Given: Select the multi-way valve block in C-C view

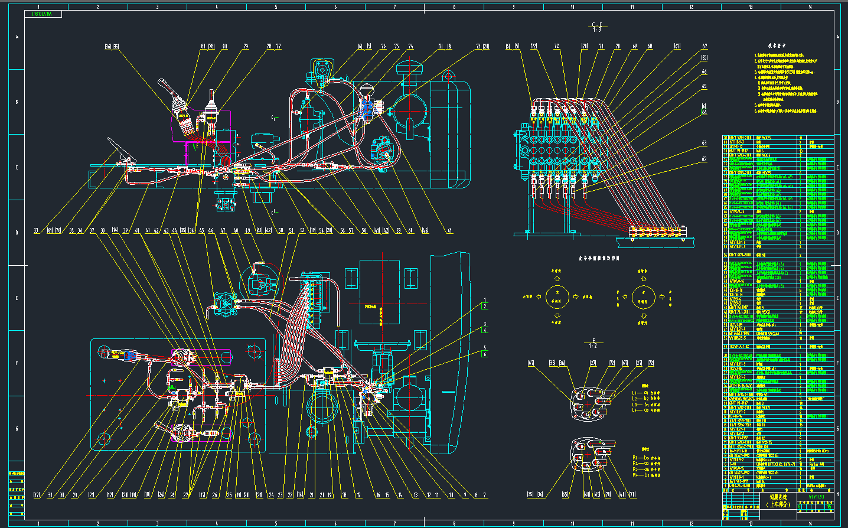Looking at the screenshot, I should 561,151.
